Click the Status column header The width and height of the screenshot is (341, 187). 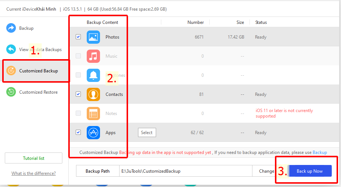261,22
